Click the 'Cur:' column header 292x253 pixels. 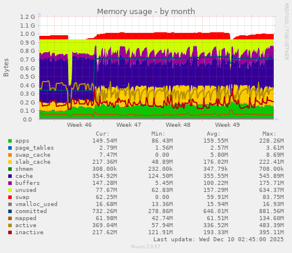click(103, 134)
